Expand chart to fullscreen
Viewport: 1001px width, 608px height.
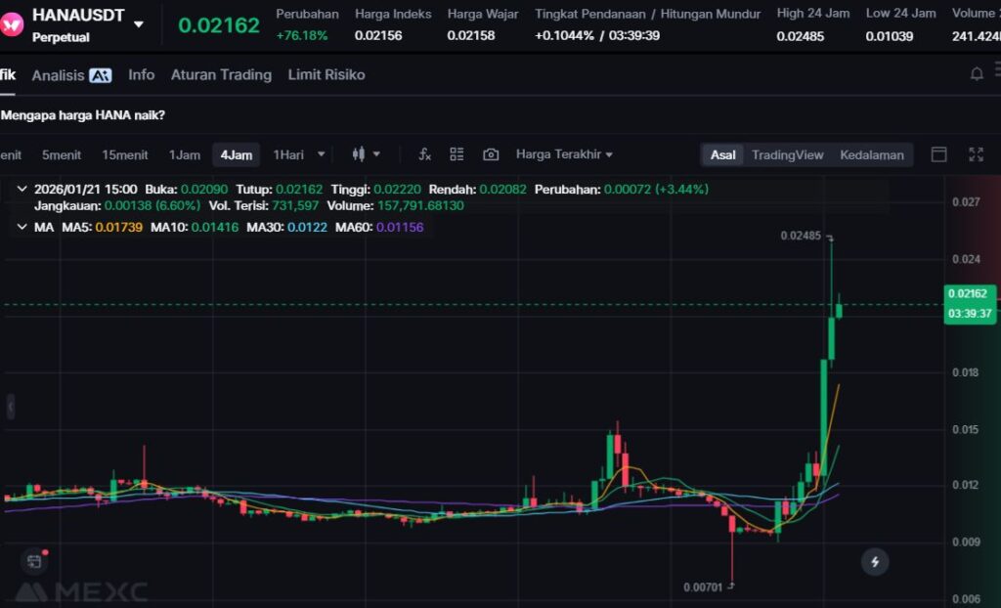click(976, 154)
